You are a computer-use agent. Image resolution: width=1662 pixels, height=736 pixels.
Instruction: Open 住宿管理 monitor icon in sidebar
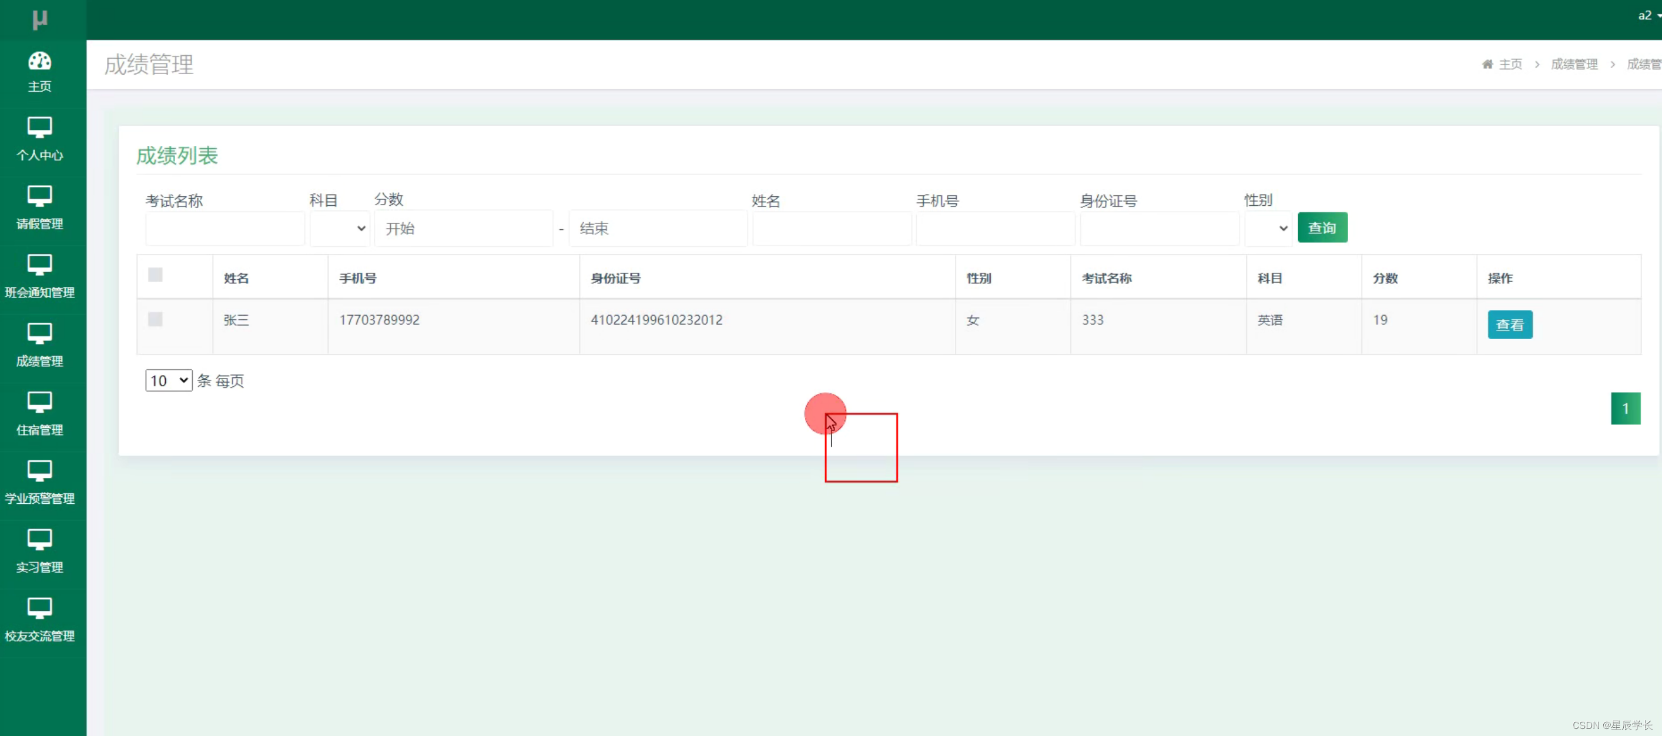[x=39, y=402]
